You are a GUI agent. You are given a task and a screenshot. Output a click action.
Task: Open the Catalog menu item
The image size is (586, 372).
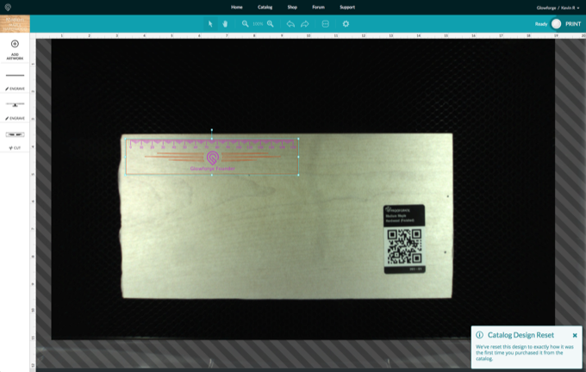pos(265,7)
